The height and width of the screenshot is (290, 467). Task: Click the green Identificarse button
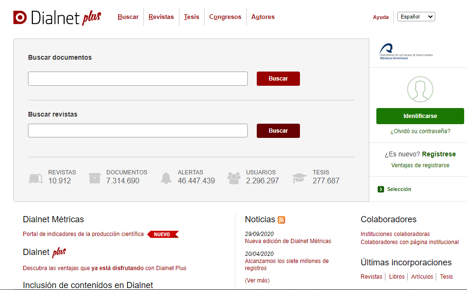(420, 116)
